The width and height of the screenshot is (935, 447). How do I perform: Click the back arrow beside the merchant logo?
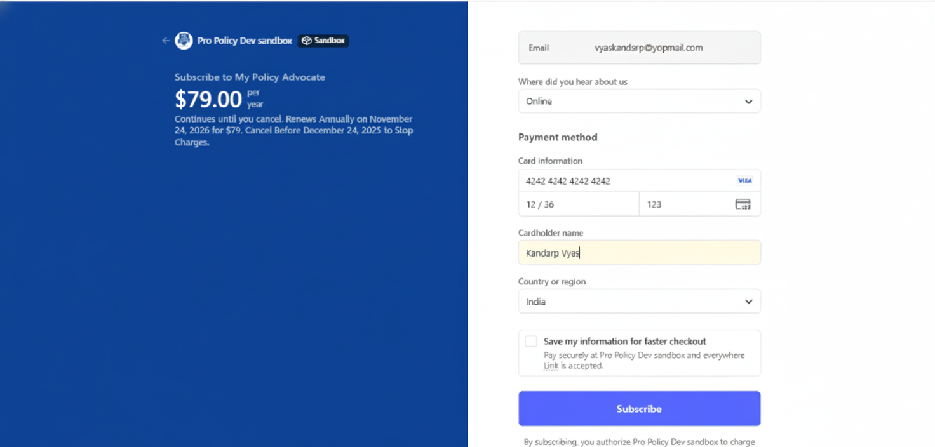[166, 41]
